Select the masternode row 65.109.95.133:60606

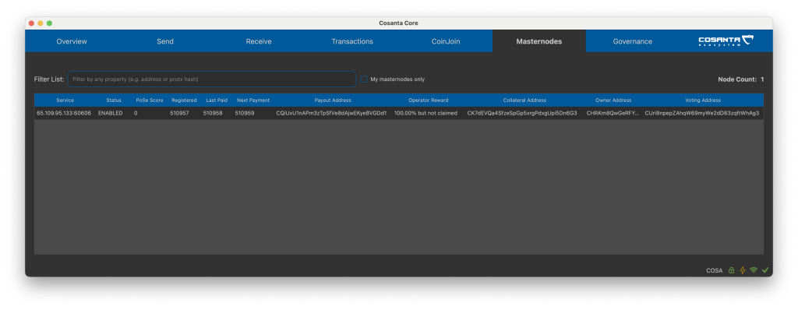pyautogui.click(x=398, y=113)
